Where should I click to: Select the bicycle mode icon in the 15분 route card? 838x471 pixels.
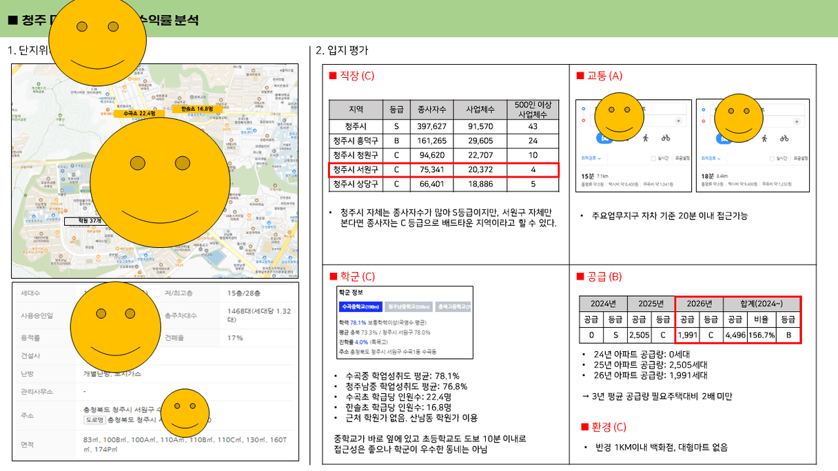tap(666, 138)
